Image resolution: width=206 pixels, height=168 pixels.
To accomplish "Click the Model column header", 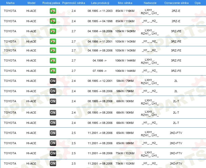I will tap(31, 3).
